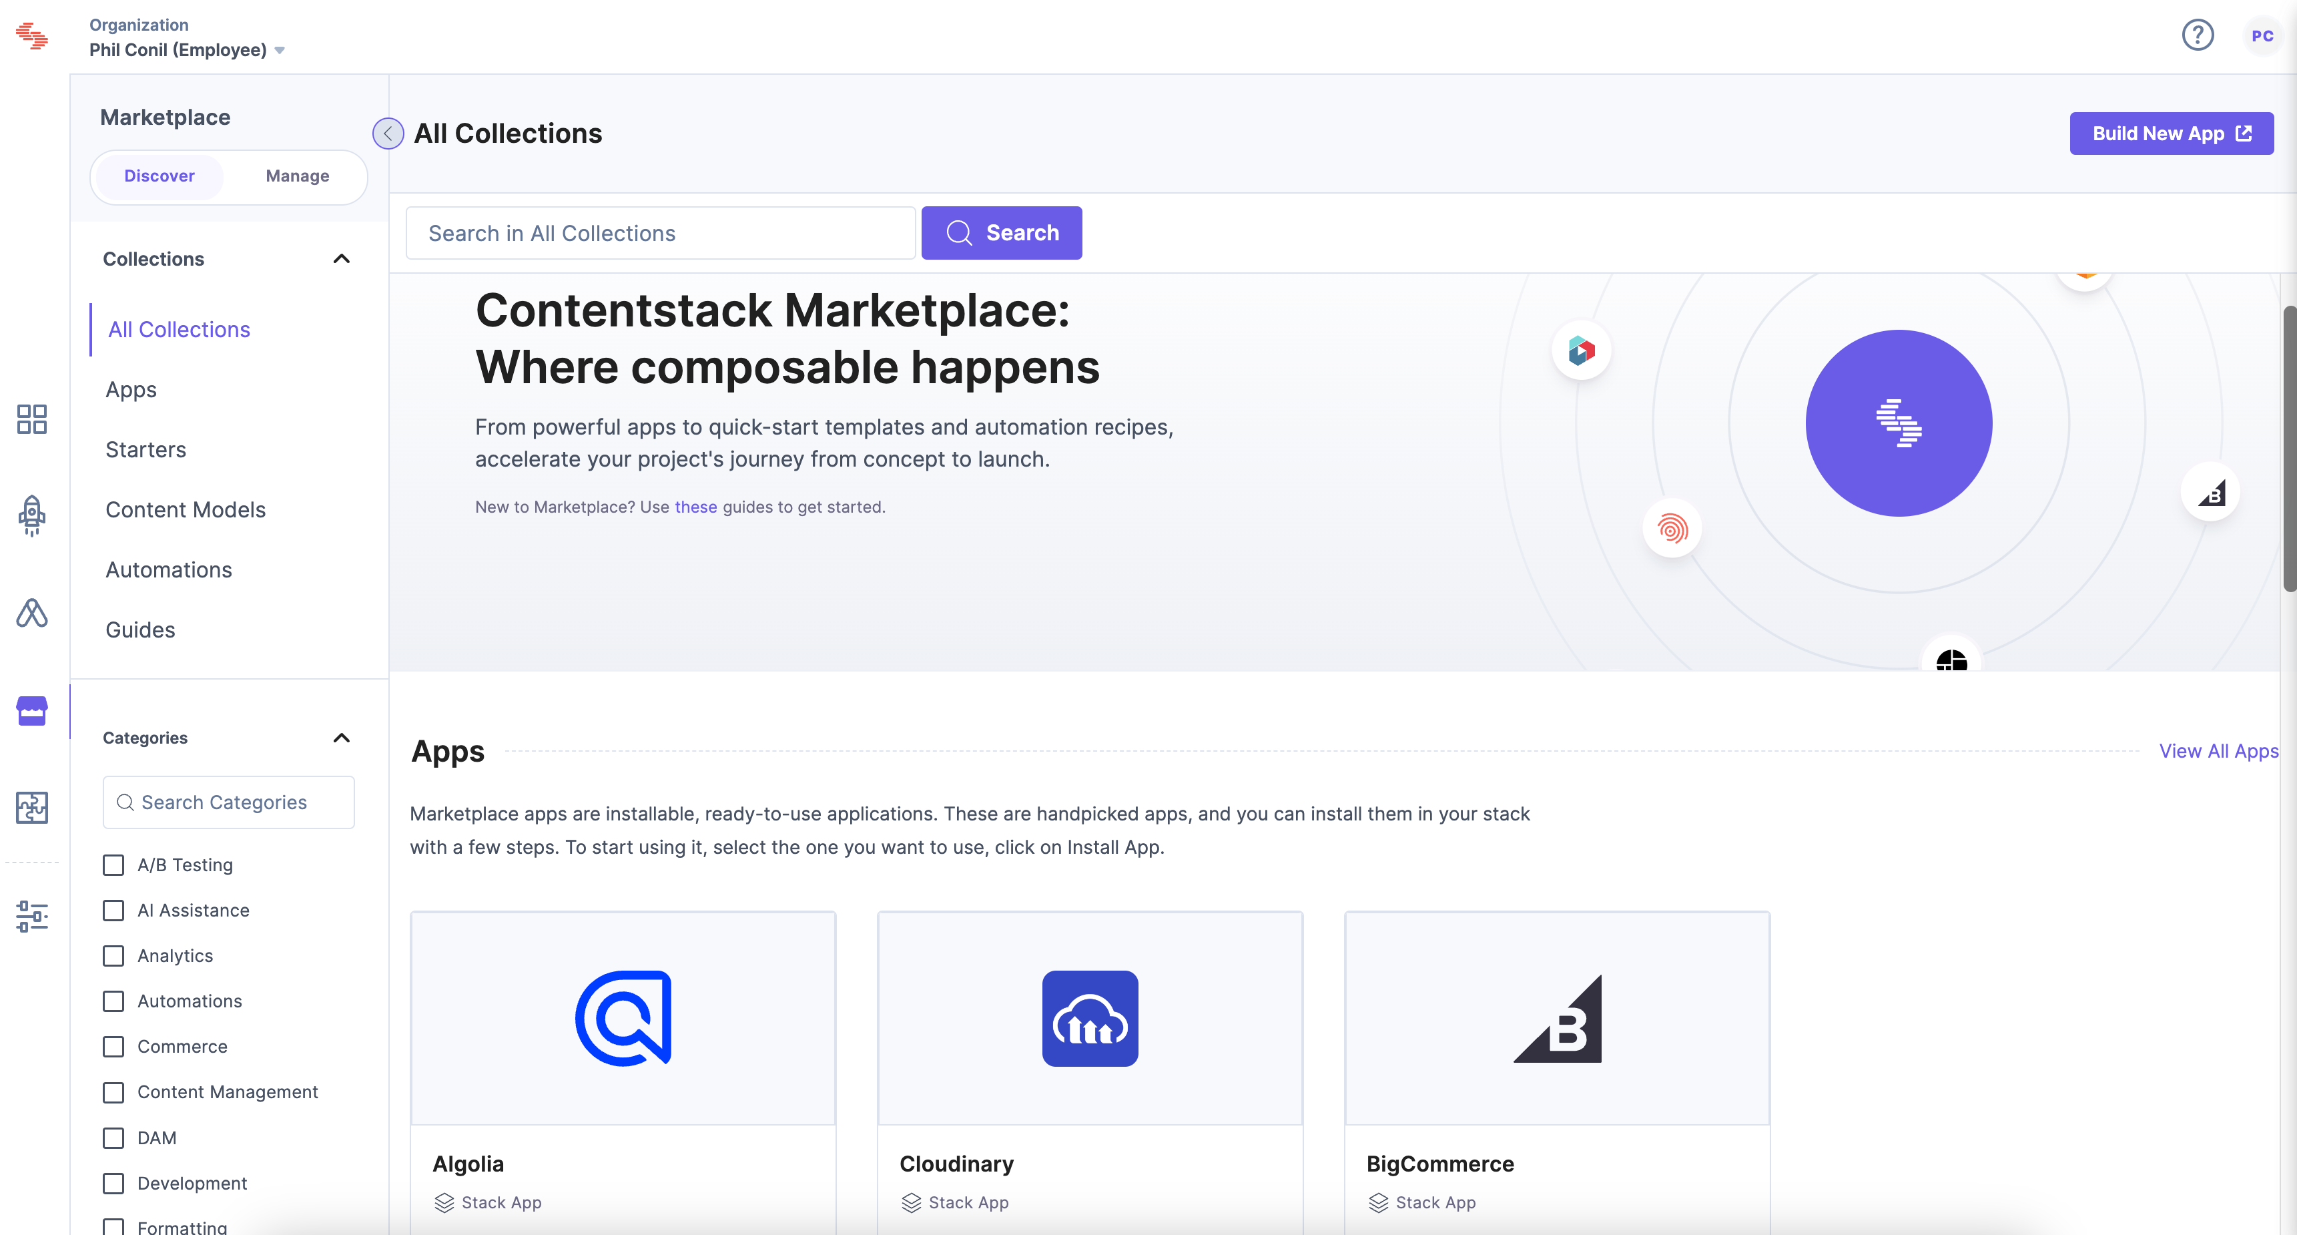Check the Analytics category checkbox
This screenshot has width=2297, height=1235.
(112, 955)
